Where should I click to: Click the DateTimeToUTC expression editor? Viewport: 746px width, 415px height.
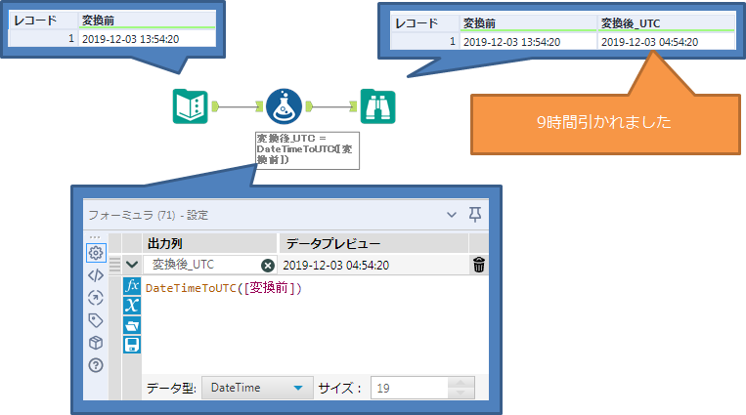click(x=315, y=325)
